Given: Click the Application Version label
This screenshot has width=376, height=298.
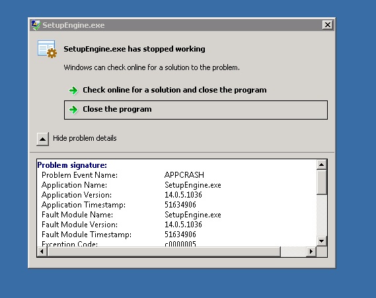Looking at the screenshot, I should 77,195.
